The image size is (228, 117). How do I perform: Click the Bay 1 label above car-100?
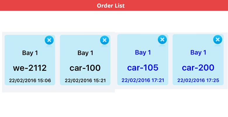(x=85, y=53)
